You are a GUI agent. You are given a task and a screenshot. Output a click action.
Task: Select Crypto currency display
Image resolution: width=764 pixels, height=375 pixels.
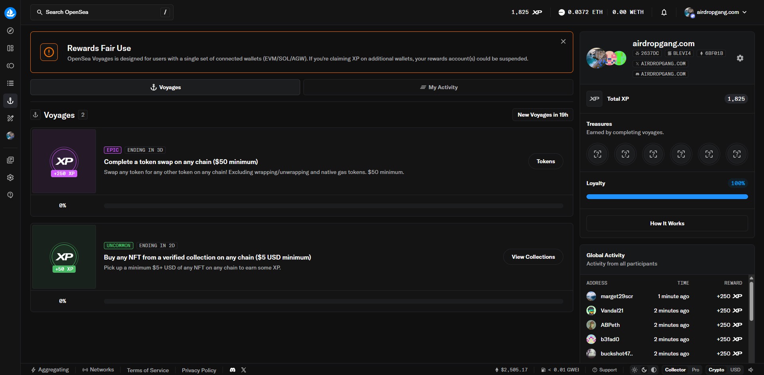point(716,370)
